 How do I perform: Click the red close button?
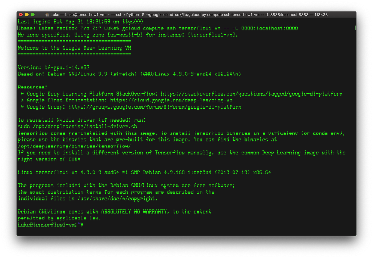click(x=21, y=15)
